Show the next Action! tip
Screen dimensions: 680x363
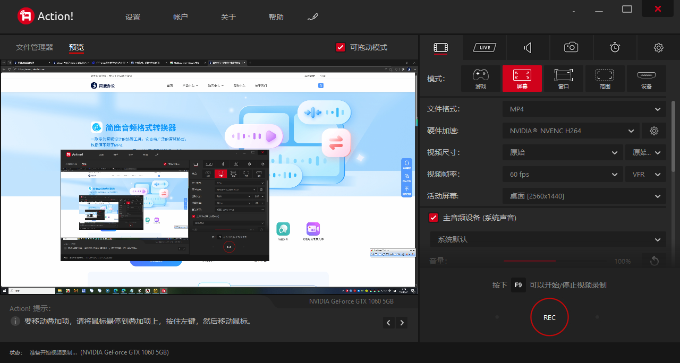pos(402,323)
